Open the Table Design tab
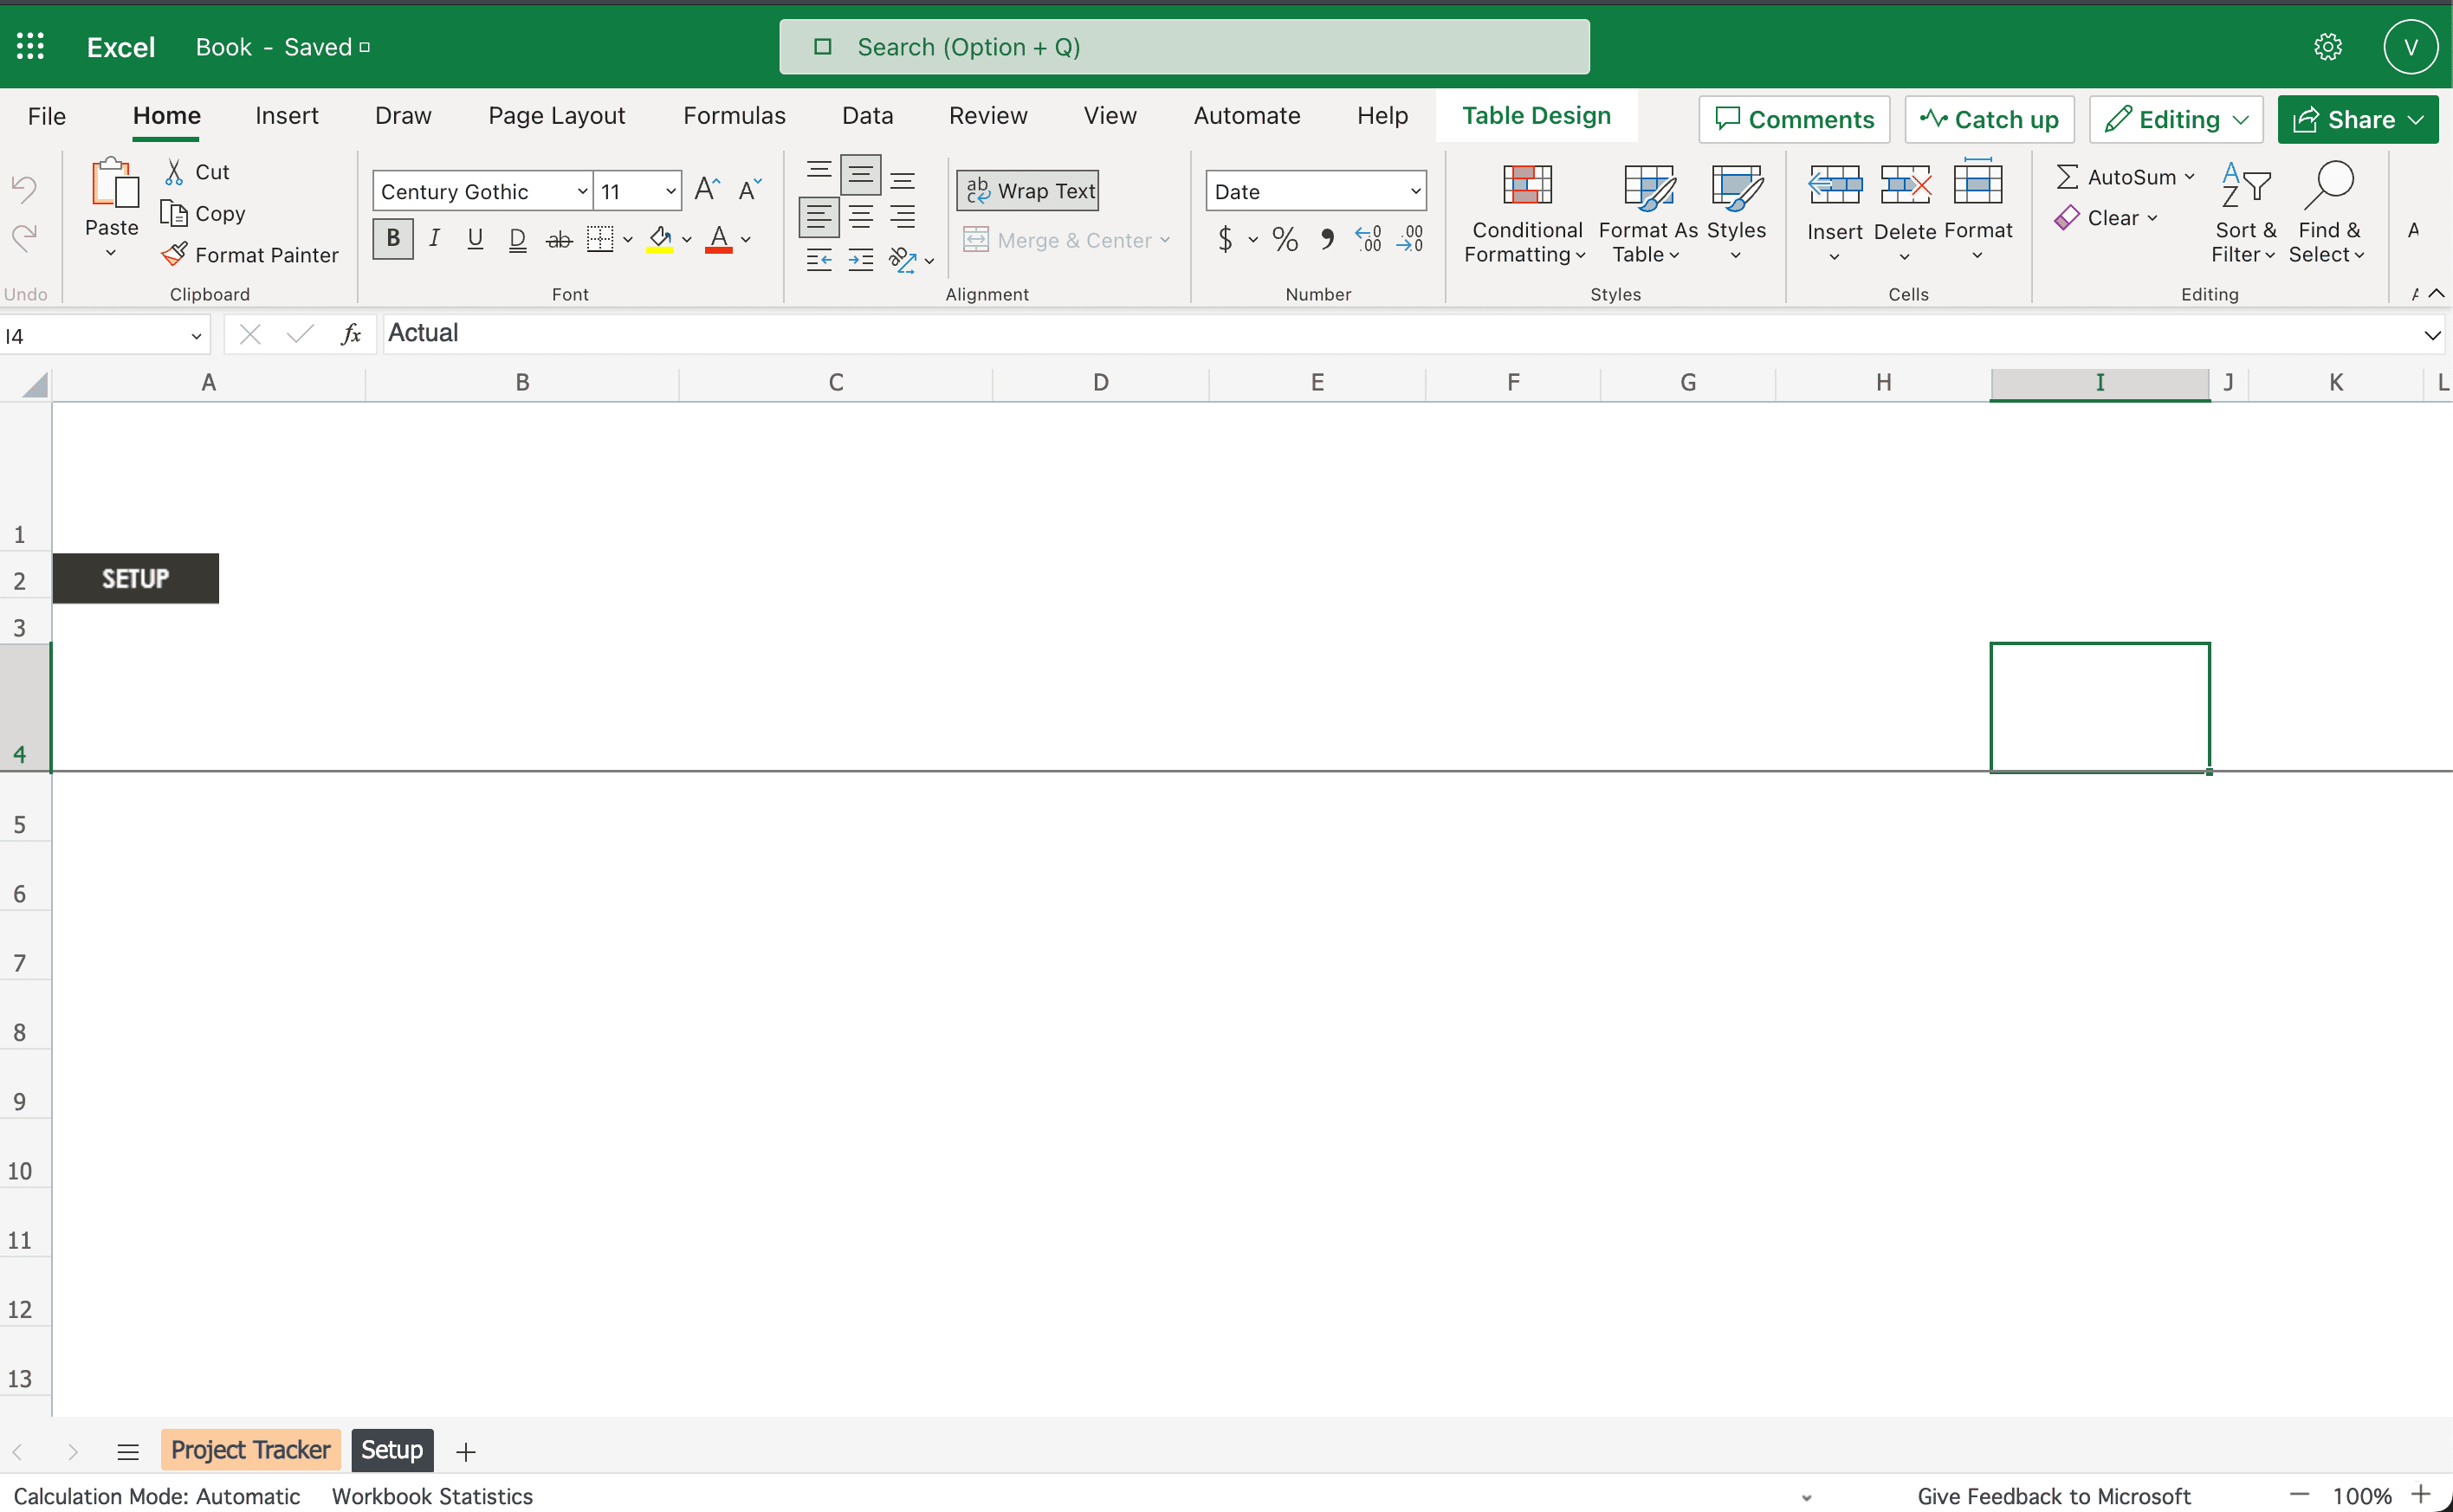Viewport: 2453px width, 1512px height. 1536,116
